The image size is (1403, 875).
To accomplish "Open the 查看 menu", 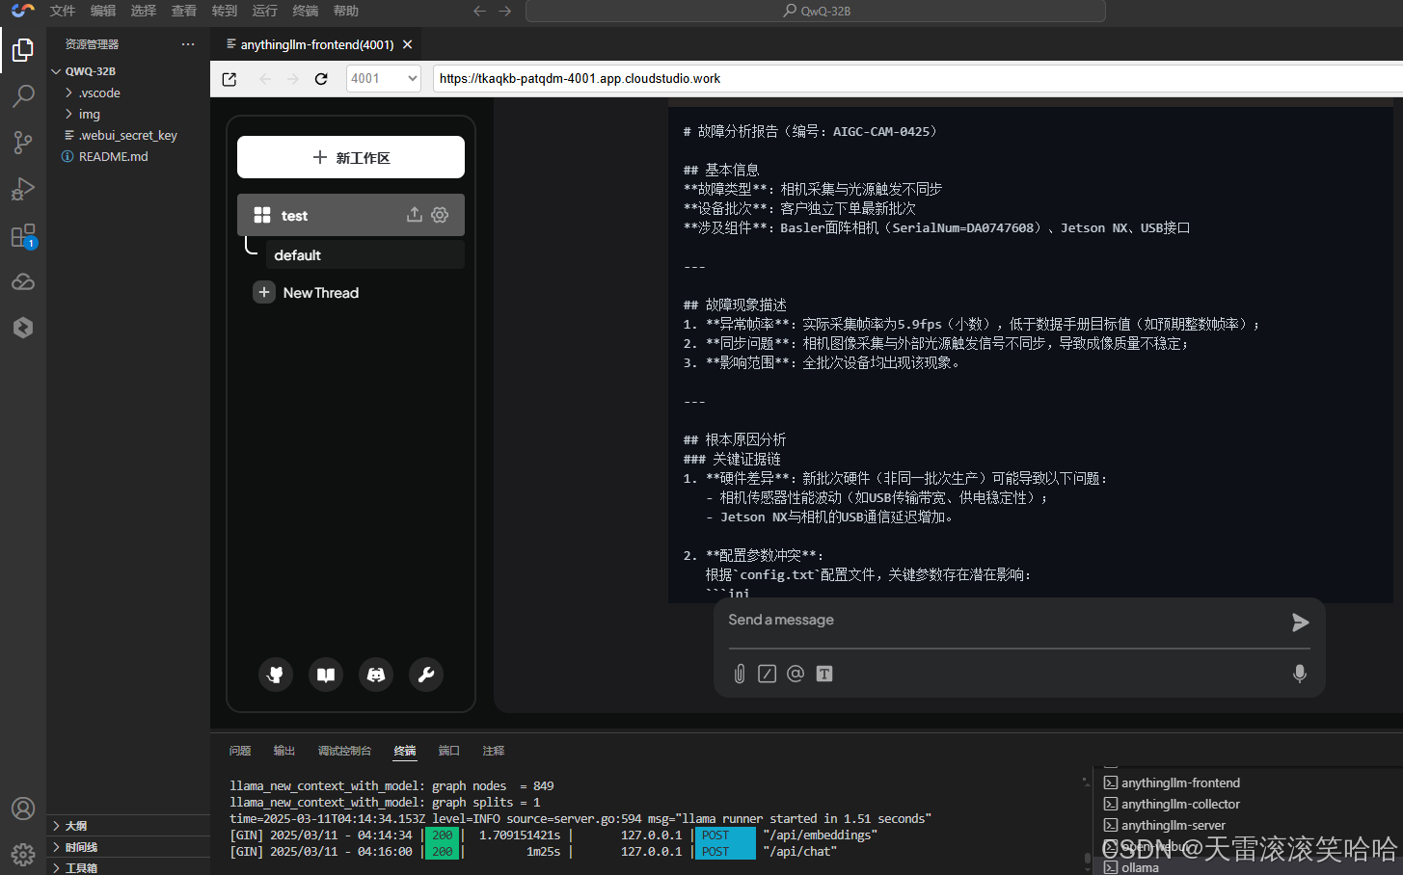I will coord(184,11).
